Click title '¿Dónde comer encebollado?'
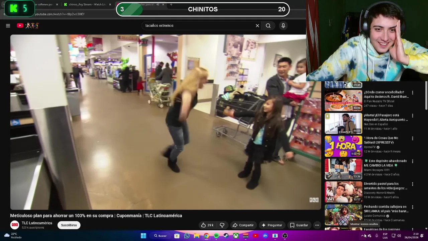428x241 pixels. click(386, 94)
